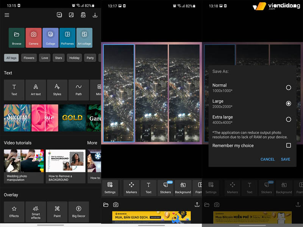Select the Flowers tag filter

(29, 58)
